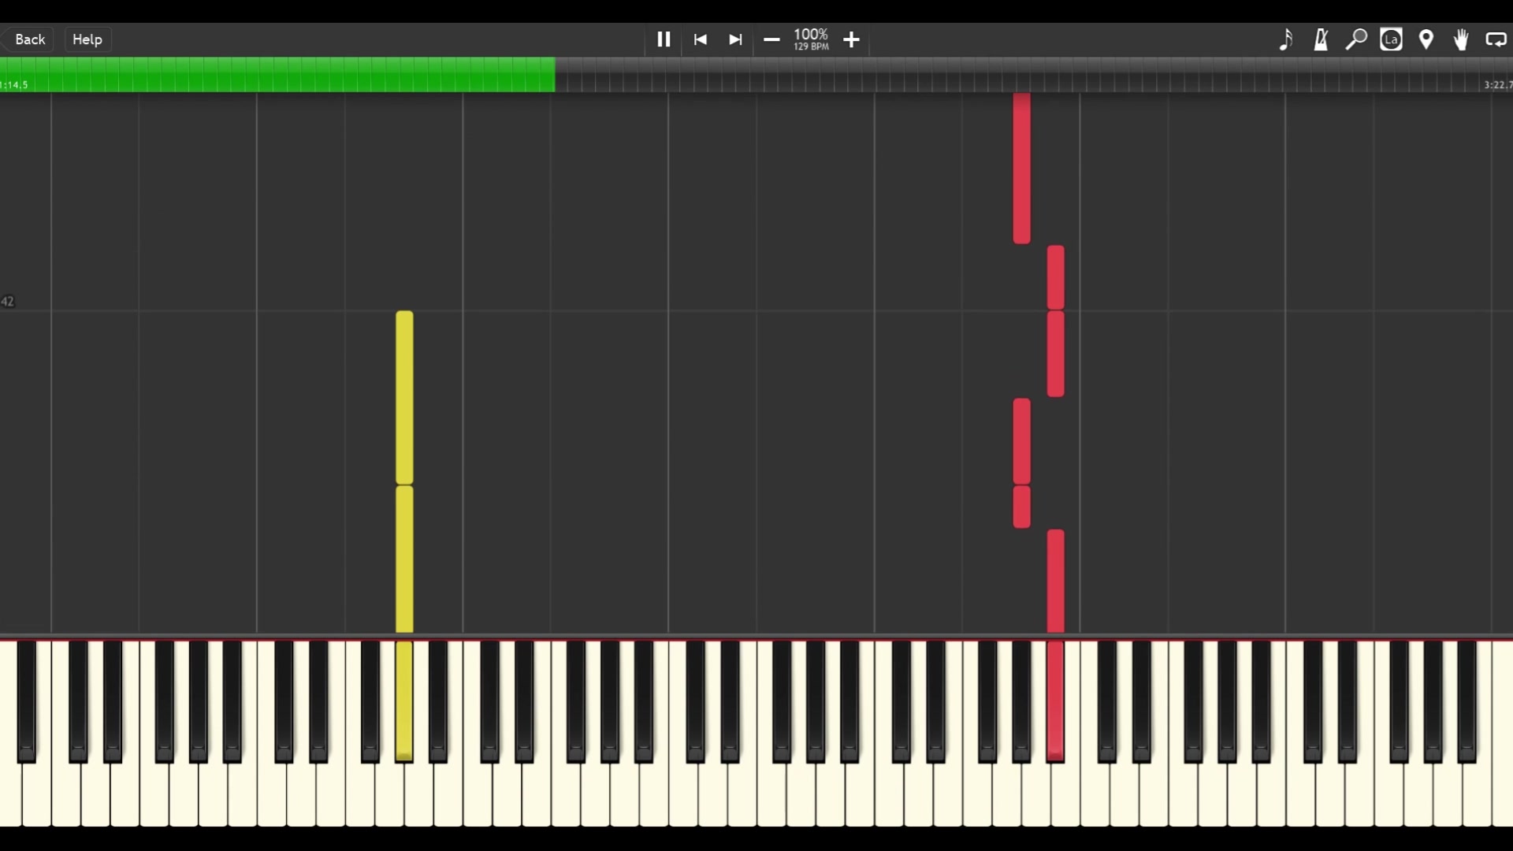Screen dimensions: 1513x851
Task: Seek to the unplayed gray timeline section
Action: 1034,75
